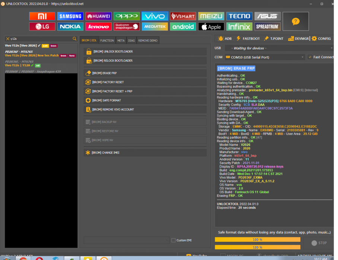Screen dimensions: 338x260
Task: Enable the Custom EMI checkbox
Action: tap(173, 240)
